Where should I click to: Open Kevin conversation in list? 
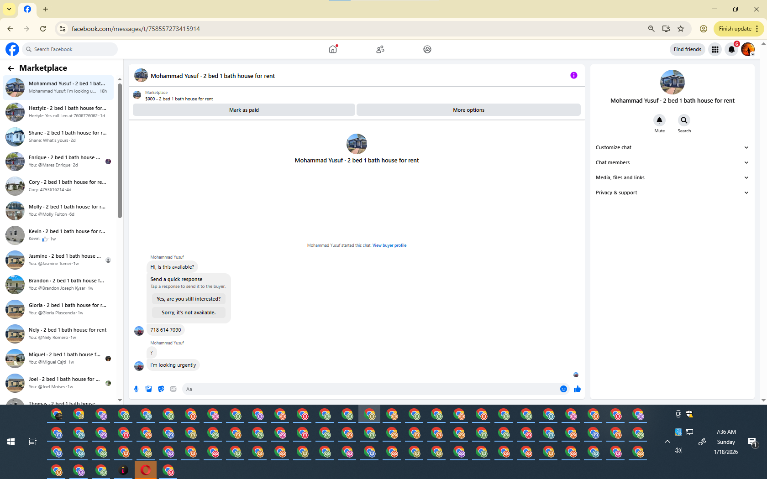click(59, 235)
